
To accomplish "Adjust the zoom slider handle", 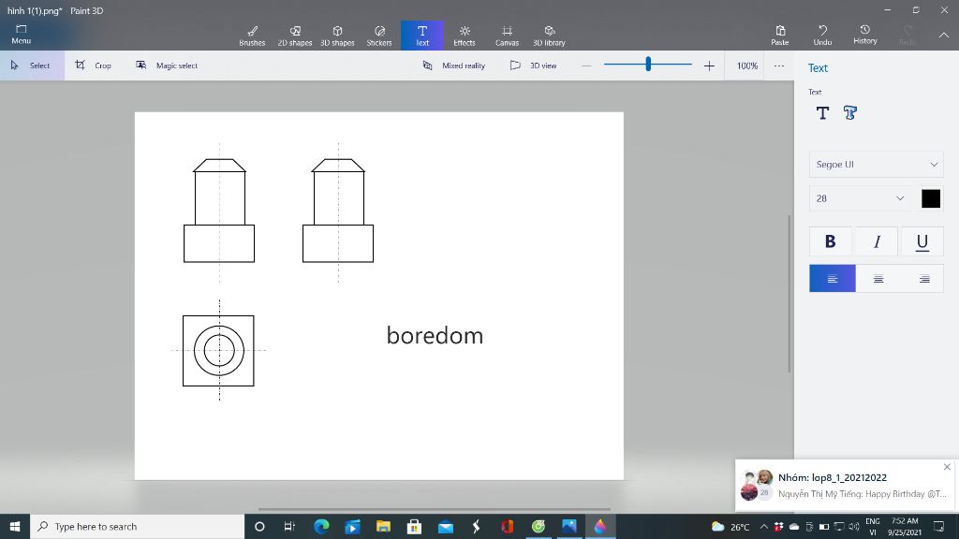I will point(648,64).
